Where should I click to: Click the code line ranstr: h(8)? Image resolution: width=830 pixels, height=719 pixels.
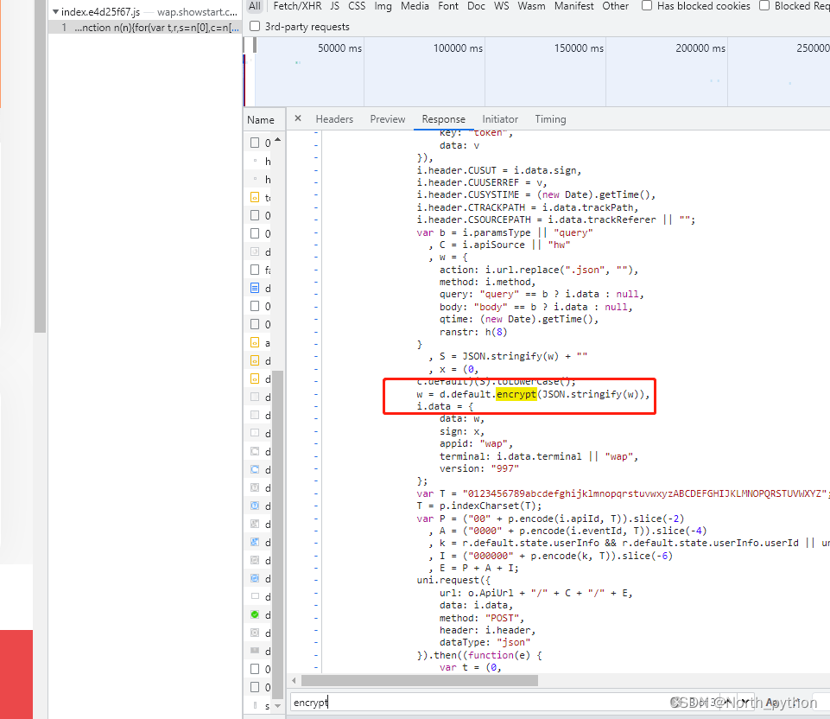pyautogui.click(x=473, y=332)
